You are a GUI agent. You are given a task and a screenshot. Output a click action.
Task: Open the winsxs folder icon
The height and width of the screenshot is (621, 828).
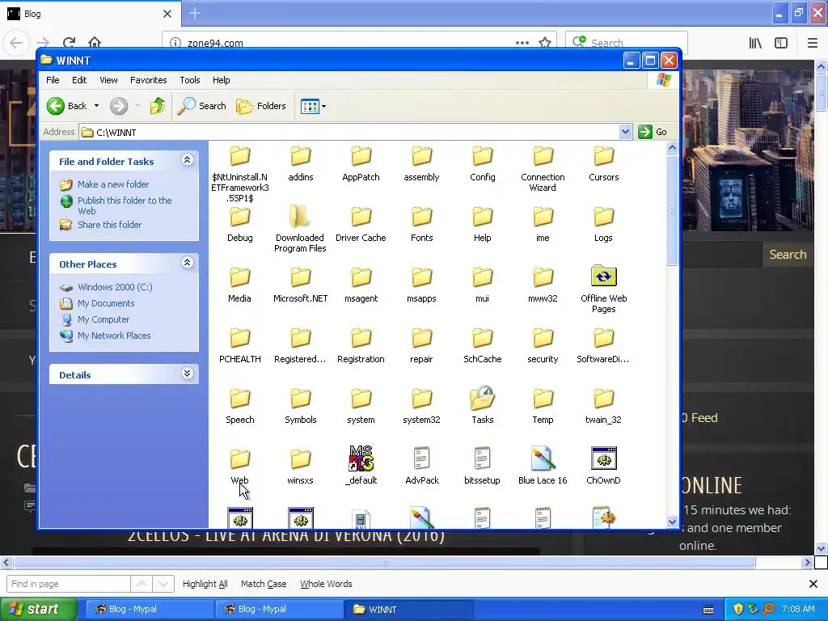301,460
